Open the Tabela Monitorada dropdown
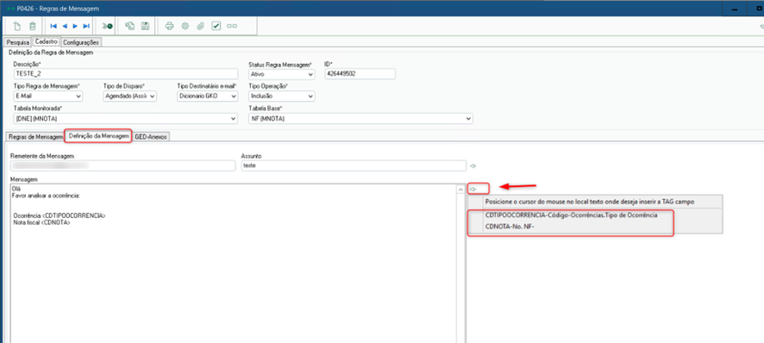 (x=125, y=118)
